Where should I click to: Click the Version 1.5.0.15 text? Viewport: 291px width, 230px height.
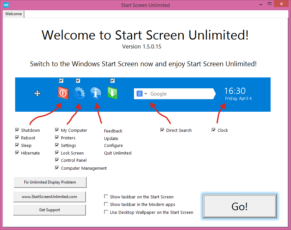(142, 46)
